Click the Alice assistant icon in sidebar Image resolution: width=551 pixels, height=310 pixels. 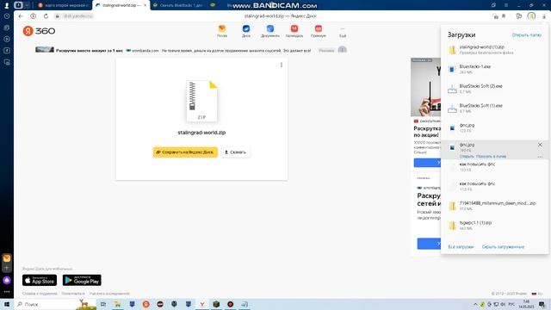coord(7,280)
